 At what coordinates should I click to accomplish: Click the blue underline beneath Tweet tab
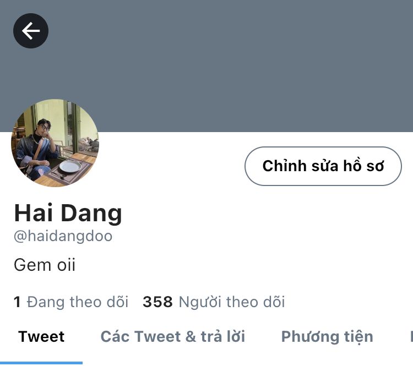pos(41,363)
